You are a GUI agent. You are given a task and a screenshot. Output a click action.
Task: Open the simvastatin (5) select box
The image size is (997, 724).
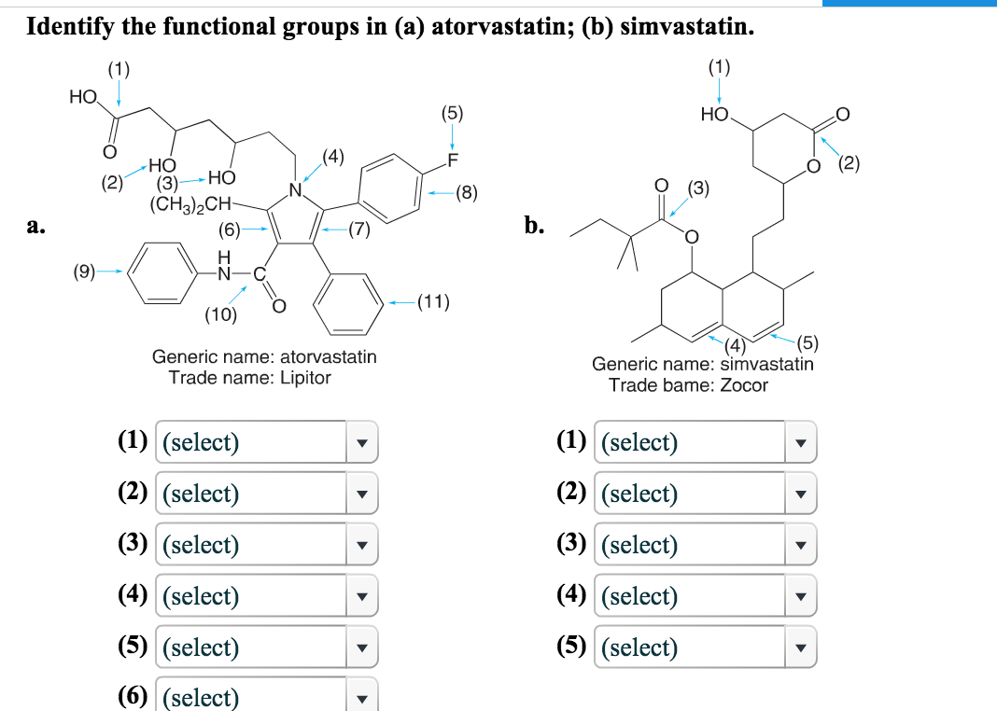(x=705, y=647)
